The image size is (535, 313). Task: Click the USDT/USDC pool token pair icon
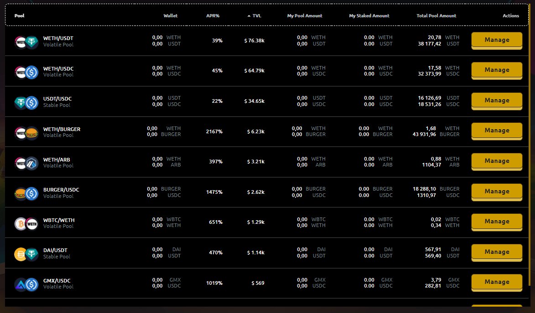26,103
